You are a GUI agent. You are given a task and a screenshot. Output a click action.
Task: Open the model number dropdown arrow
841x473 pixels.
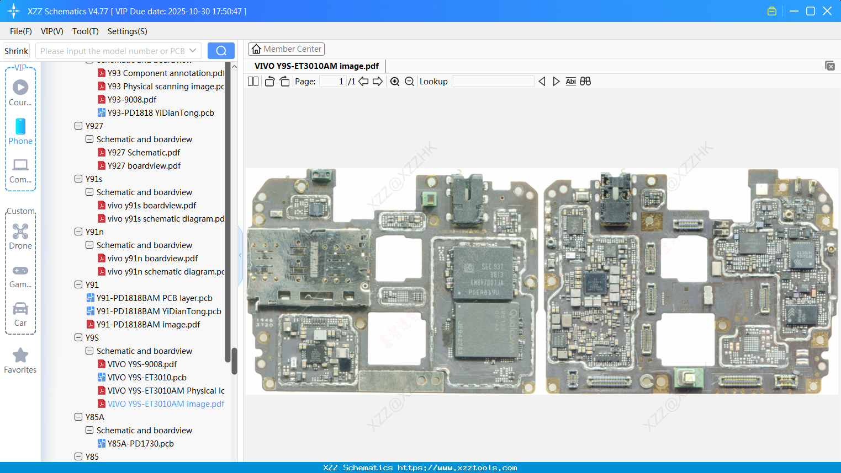point(193,51)
